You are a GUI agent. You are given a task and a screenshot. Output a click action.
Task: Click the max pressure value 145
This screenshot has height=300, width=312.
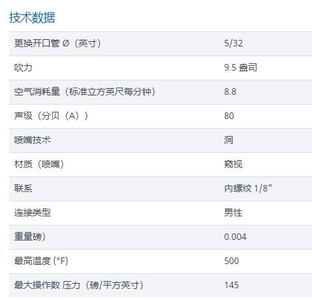click(x=232, y=285)
